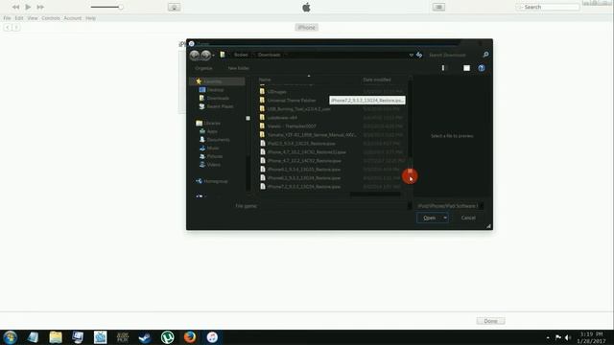Open the File menu in iTunes

pyautogui.click(x=7, y=18)
